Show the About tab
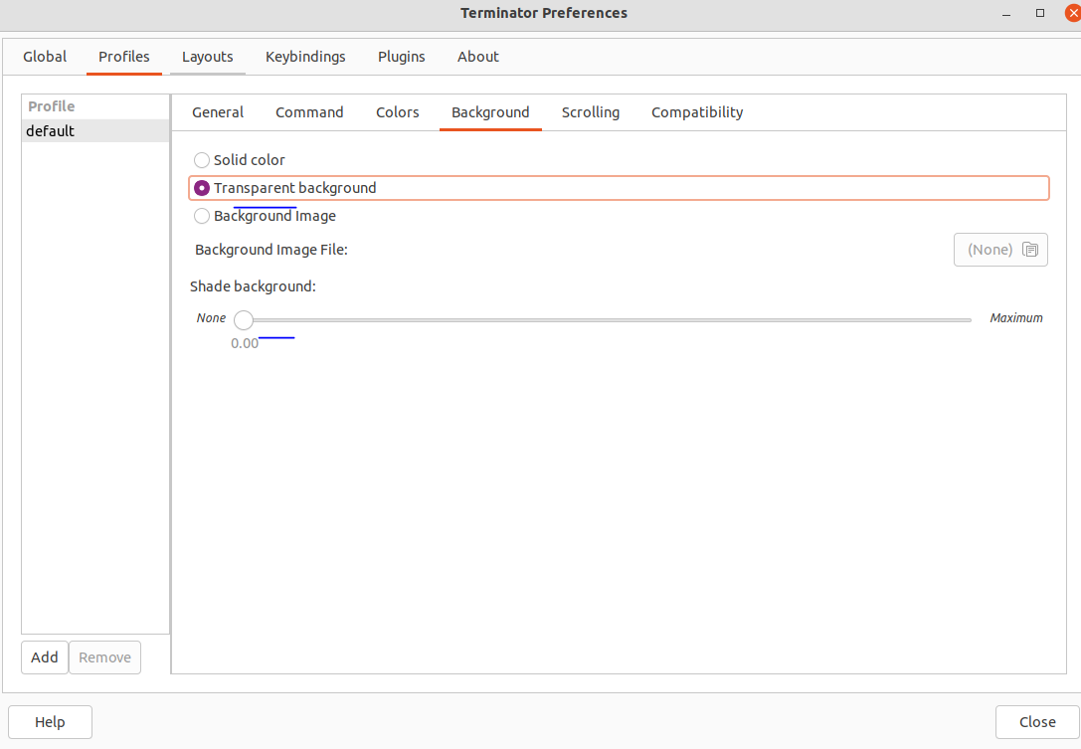This screenshot has width=1081, height=749. [x=477, y=57]
